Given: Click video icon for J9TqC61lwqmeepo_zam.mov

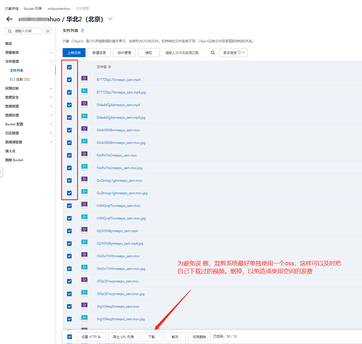Looking at the screenshot, I should coord(84,280).
